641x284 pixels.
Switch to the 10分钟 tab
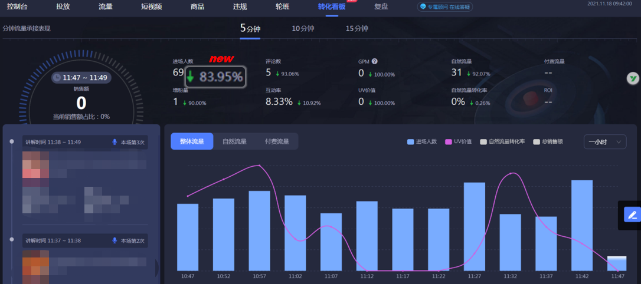(303, 28)
